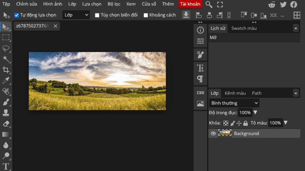Open the Character panel icon
The image size is (305, 171).
200,68
